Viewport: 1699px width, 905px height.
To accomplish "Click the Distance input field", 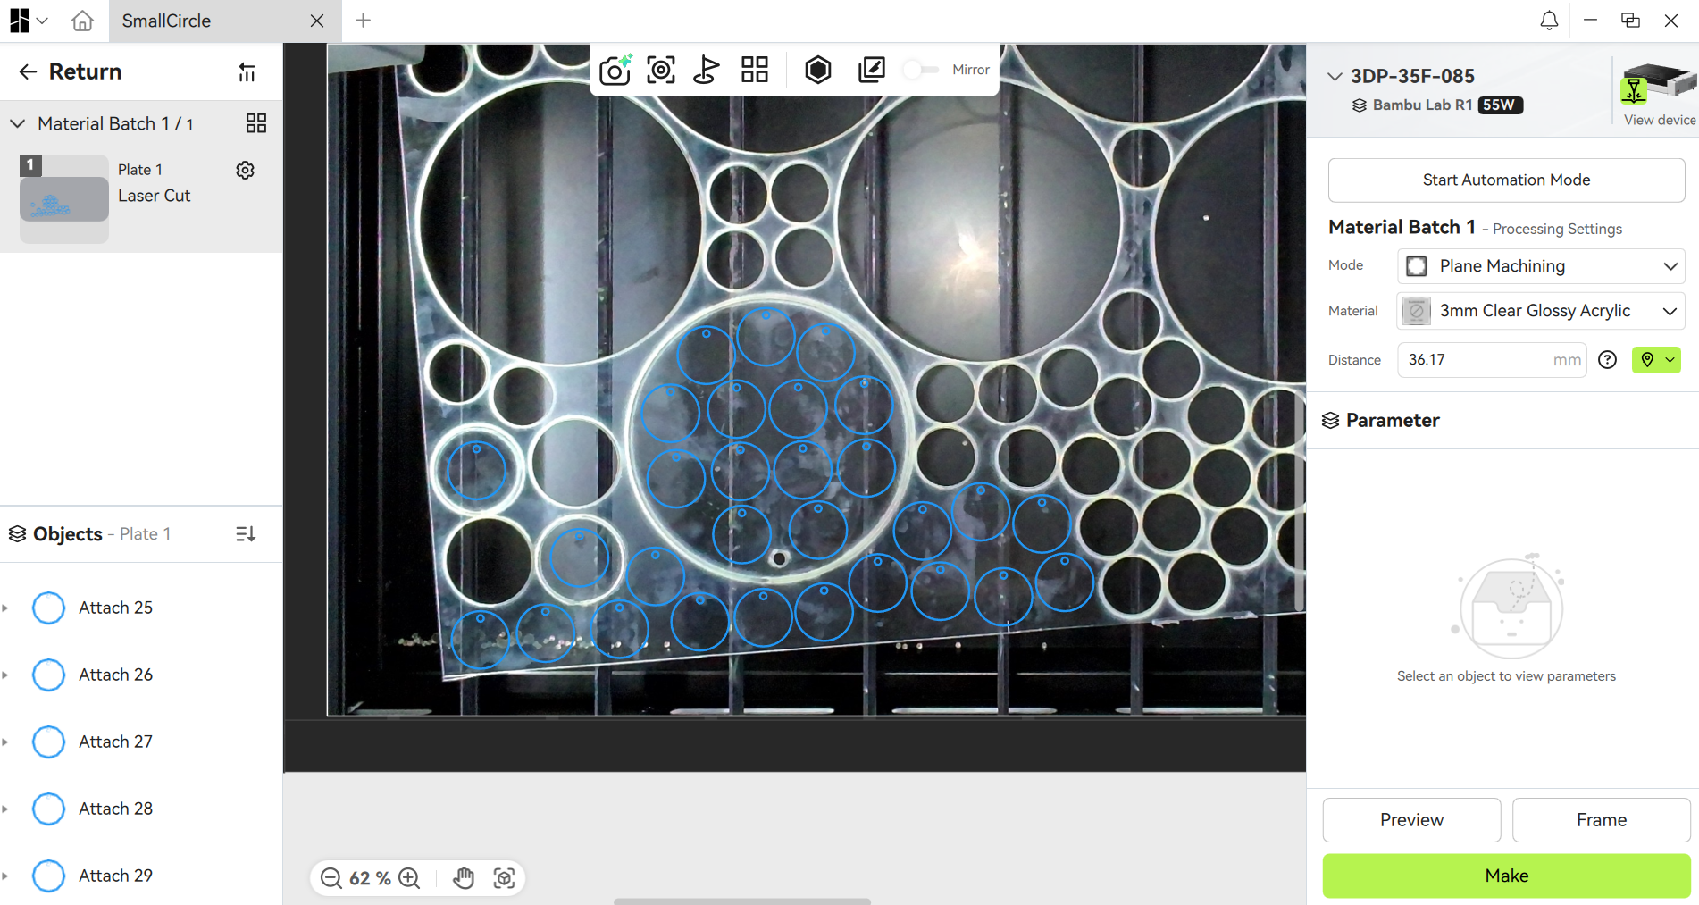I will [1492, 360].
